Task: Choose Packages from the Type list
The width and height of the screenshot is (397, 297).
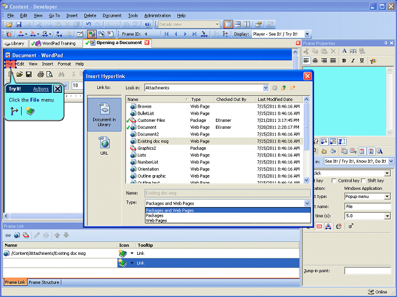Action: tap(228, 215)
